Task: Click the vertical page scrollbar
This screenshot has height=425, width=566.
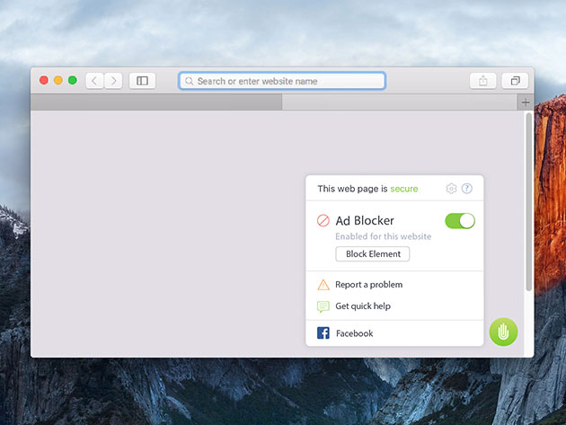Action: (x=528, y=202)
